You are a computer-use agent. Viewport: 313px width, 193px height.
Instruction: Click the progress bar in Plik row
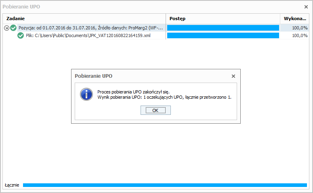coord(223,35)
